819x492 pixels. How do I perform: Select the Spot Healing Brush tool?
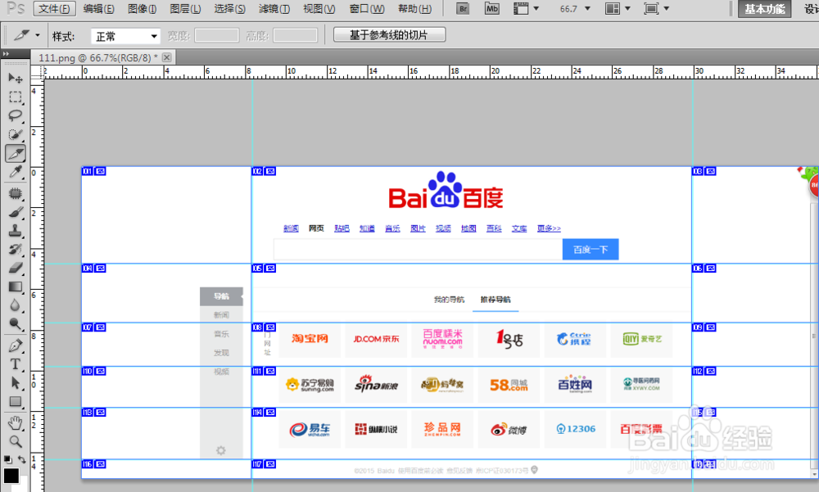[15, 193]
